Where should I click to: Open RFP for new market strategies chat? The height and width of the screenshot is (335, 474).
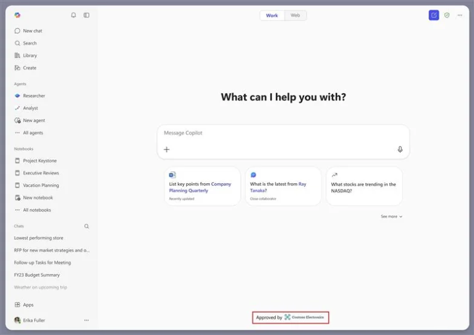click(52, 250)
